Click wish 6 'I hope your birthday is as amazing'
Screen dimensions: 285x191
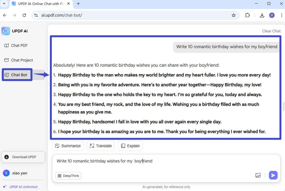162,132
